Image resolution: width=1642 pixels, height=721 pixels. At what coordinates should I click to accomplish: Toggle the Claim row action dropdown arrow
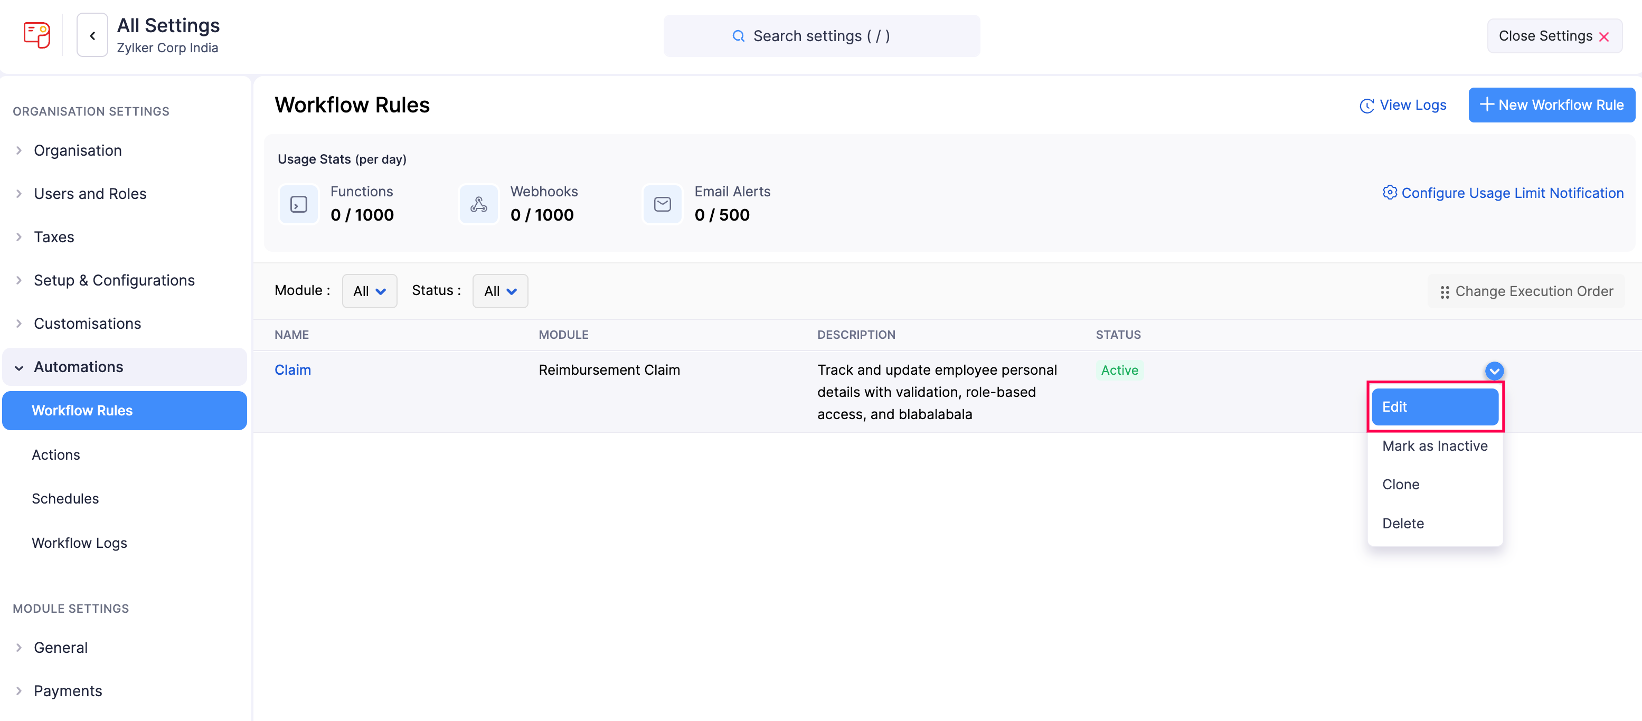[x=1494, y=371]
